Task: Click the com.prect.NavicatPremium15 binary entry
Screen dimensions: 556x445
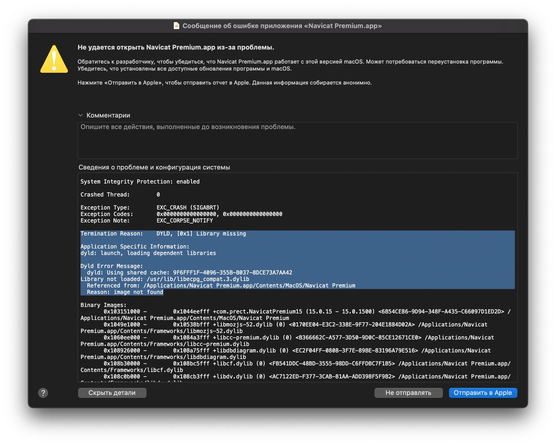Action: (295, 315)
